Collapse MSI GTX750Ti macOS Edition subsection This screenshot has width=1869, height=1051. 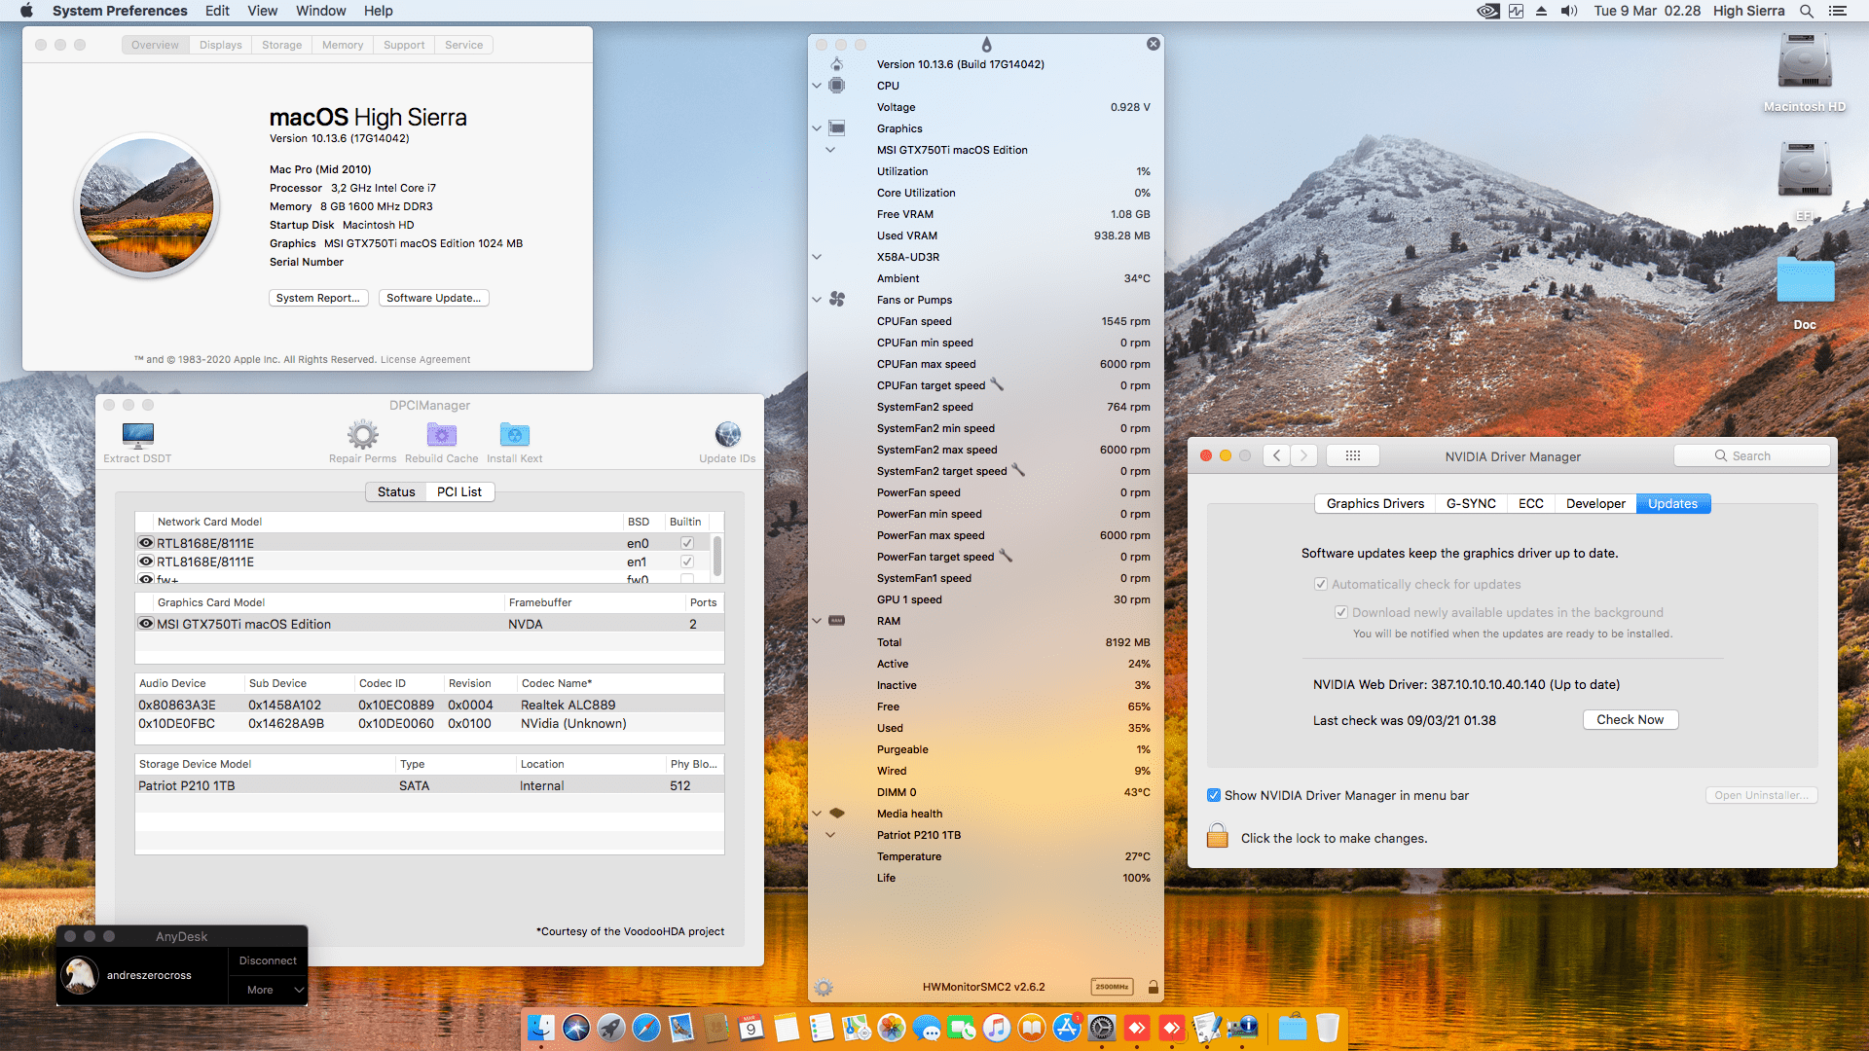click(x=830, y=150)
